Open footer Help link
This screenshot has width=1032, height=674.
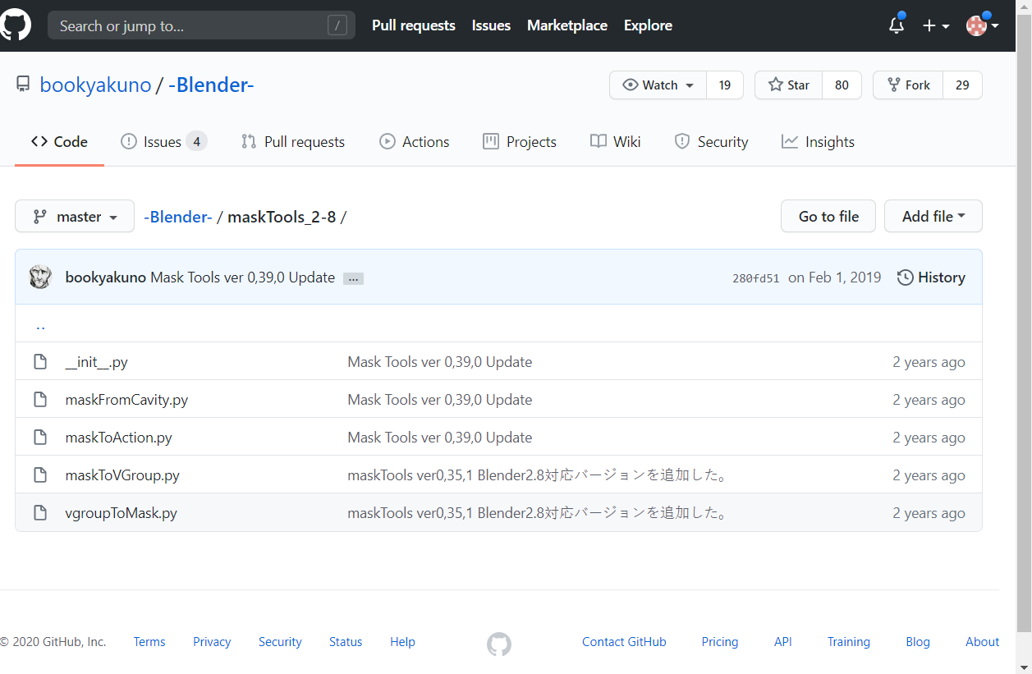tap(402, 642)
